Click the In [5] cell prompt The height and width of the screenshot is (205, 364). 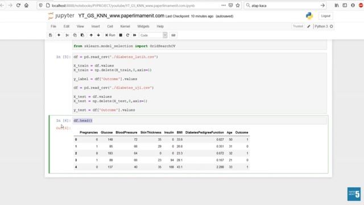(x=63, y=57)
